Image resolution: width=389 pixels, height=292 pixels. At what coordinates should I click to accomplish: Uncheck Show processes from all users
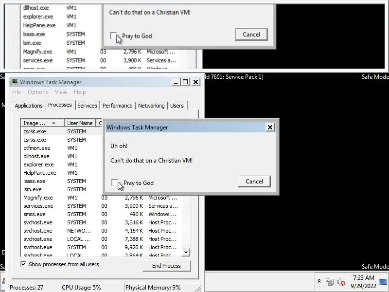coord(23,264)
